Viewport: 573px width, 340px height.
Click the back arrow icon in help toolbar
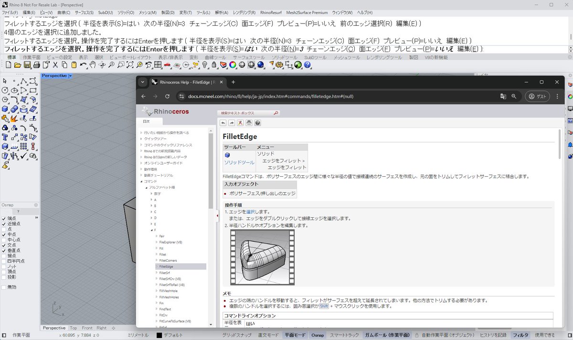[223, 123]
